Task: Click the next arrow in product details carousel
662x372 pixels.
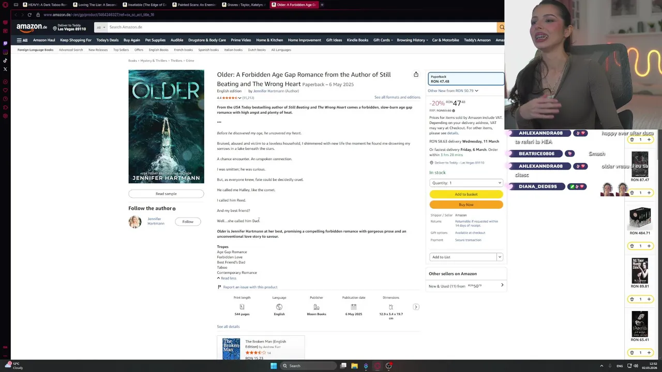Action: tap(416, 307)
